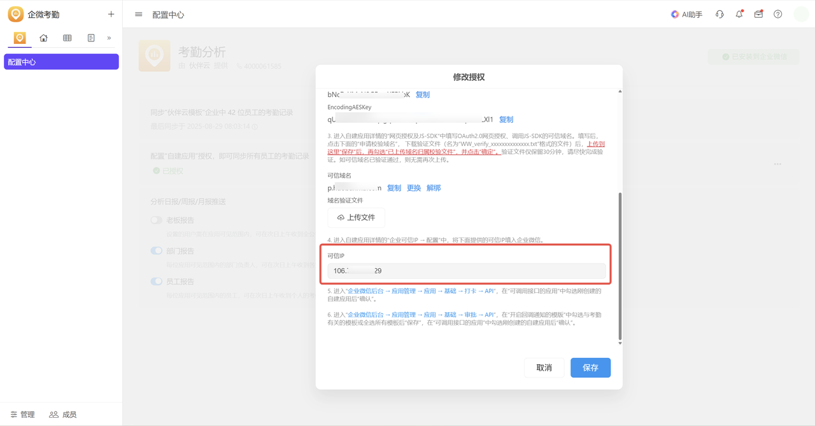The height and width of the screenshot is (426, 815).
Task: Click 保存 button in the dialog
Action: [x=590, y=367]
